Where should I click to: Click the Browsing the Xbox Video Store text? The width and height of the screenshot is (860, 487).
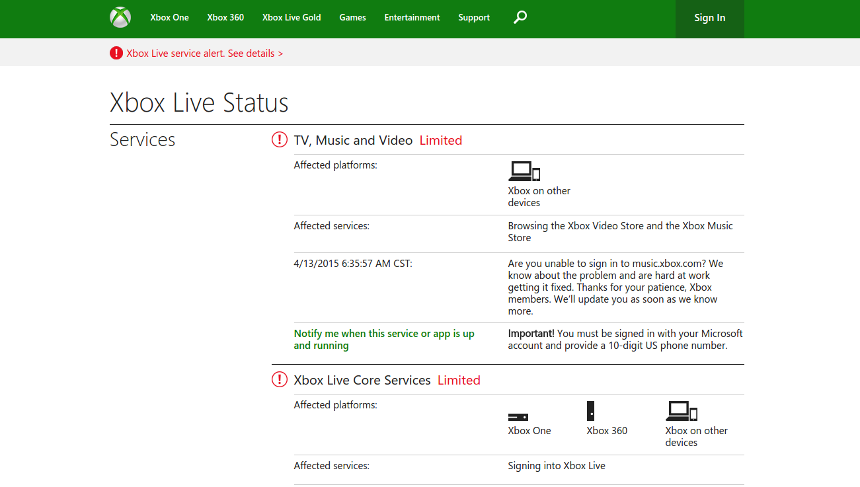click(x=620, y=232)
